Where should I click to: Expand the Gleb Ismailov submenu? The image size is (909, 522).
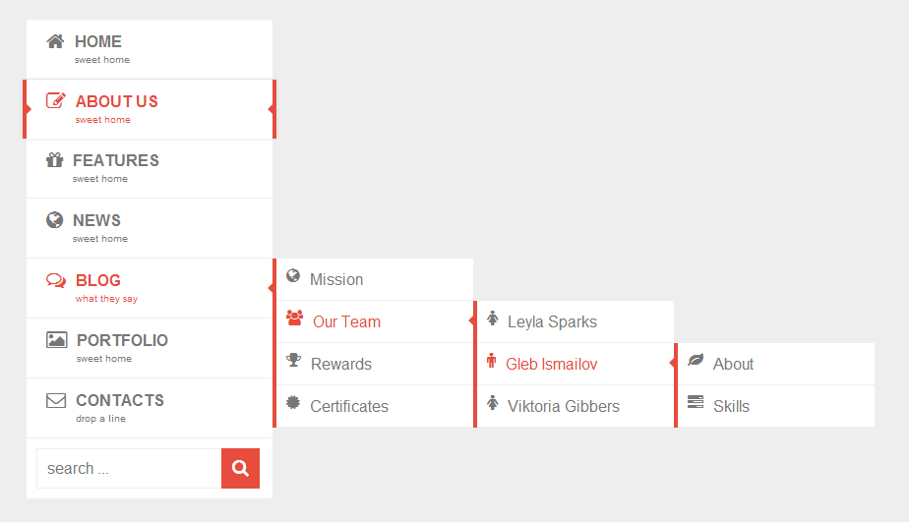click(551, 364)
